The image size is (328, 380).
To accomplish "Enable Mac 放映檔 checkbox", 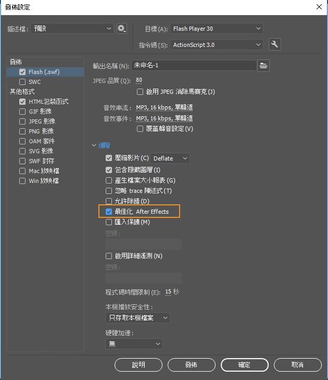I will 22,171.
